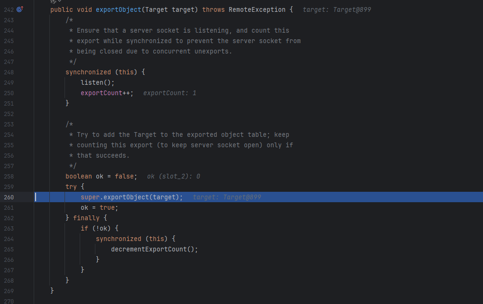Click the 'target: Target@899' hint on highlighted line
The width and height of the screenshot is (483, 304).
[x=227, y=197]
